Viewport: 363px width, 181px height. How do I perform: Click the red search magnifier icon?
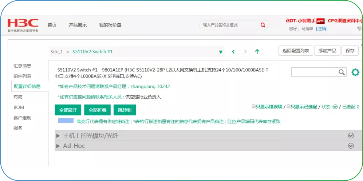(x=263, y=25)
